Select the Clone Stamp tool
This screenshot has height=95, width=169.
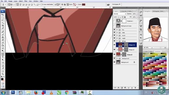3,37
